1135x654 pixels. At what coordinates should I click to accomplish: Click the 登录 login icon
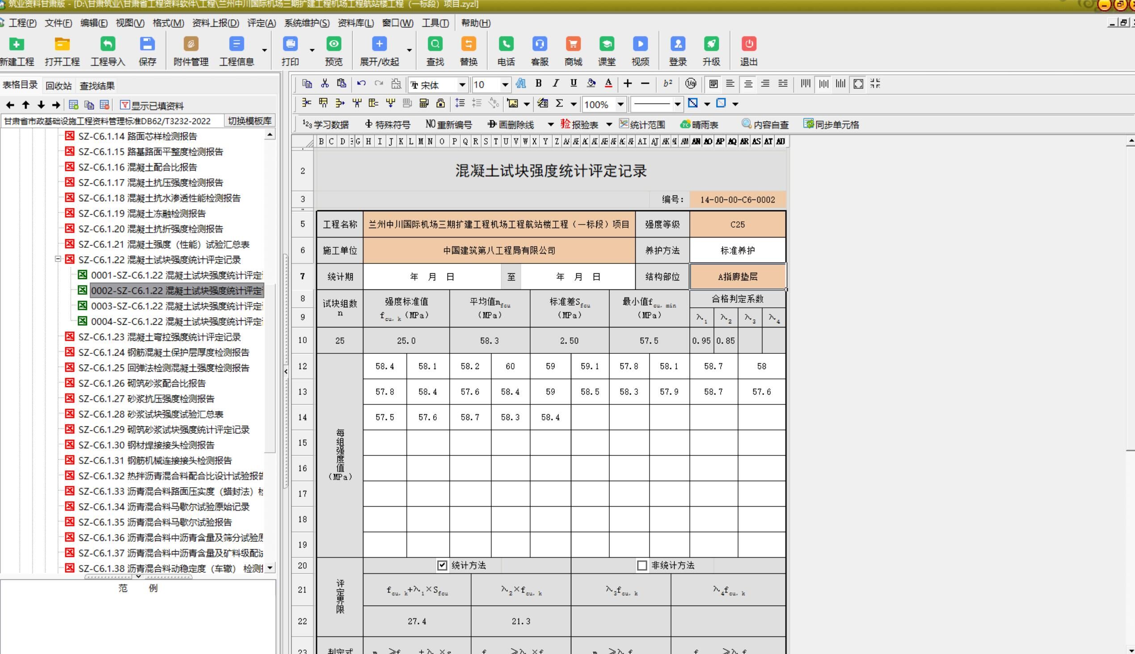pyautogui.click(x=678, y=44)
